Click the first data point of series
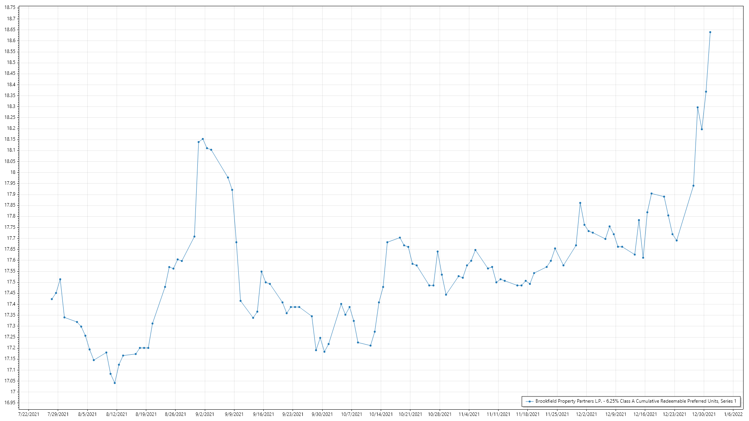The height and width of the screenshot is (421, 749). coord(52,299)
